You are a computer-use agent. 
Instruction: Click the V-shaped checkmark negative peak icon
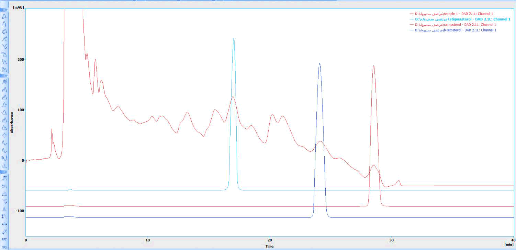coord(4,46)
